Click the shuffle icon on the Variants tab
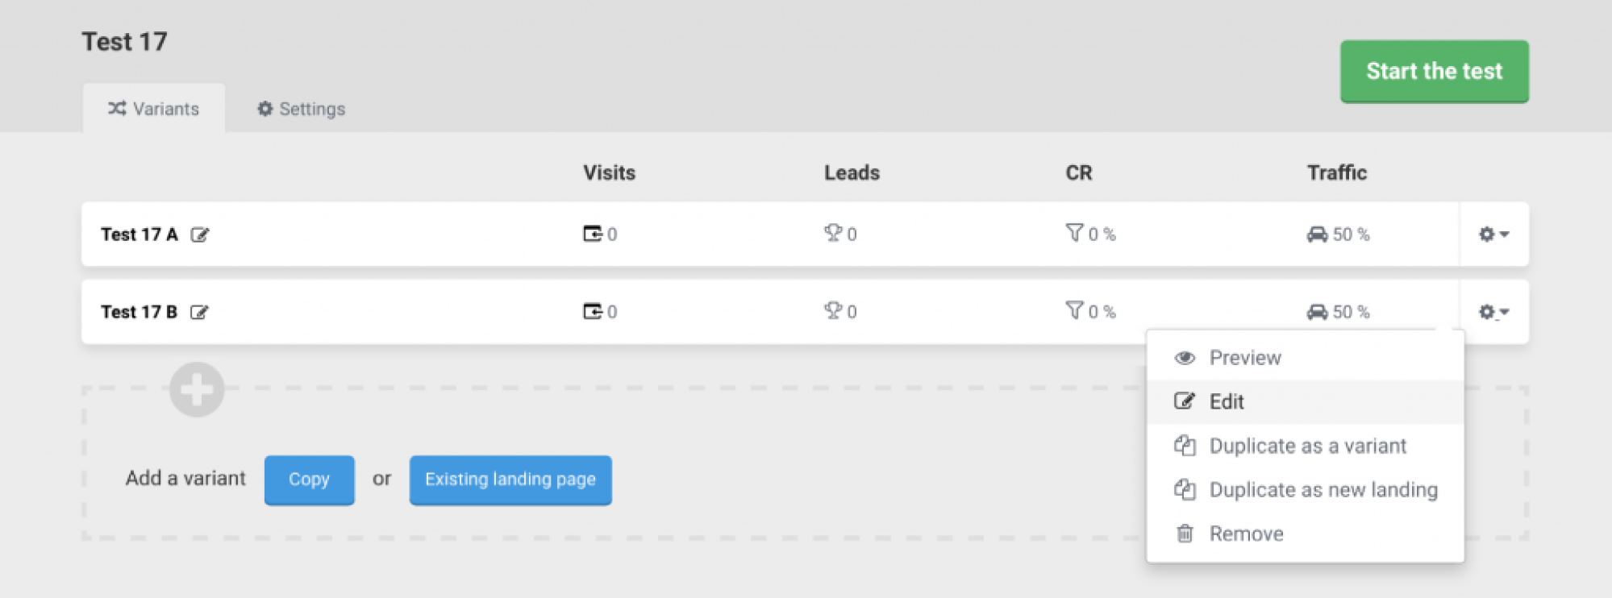The image size is (1612, 598). (118, 108)
